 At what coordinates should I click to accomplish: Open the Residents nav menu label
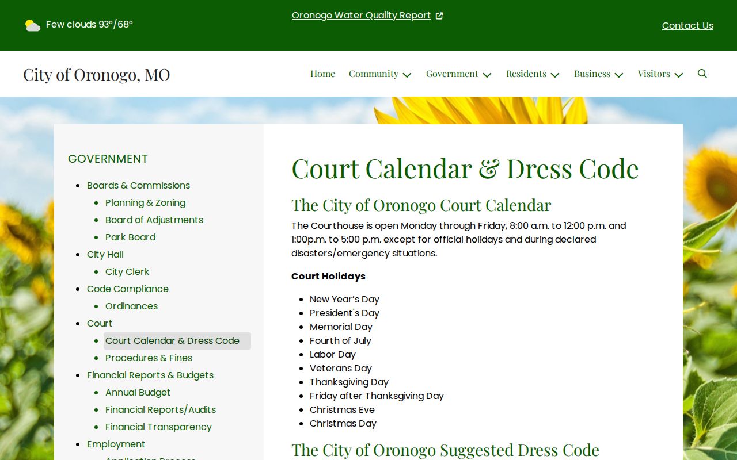(x=526, y=74)
